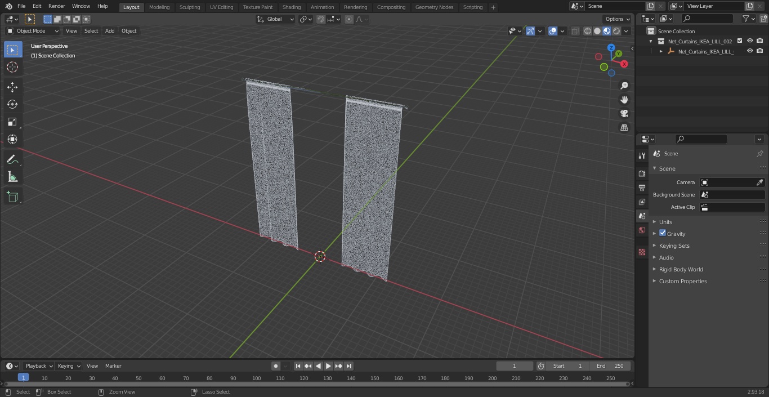
Task: Click the Z axis on navigation gizmo
Action: pyautogui.click(x=611, y=48)
